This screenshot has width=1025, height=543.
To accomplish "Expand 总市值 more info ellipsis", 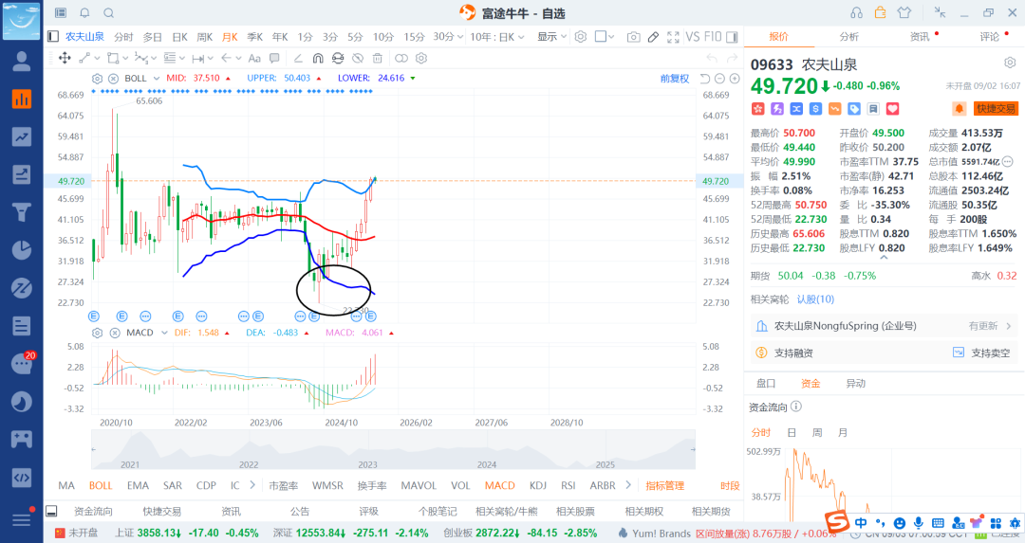I will [1007, 161].
